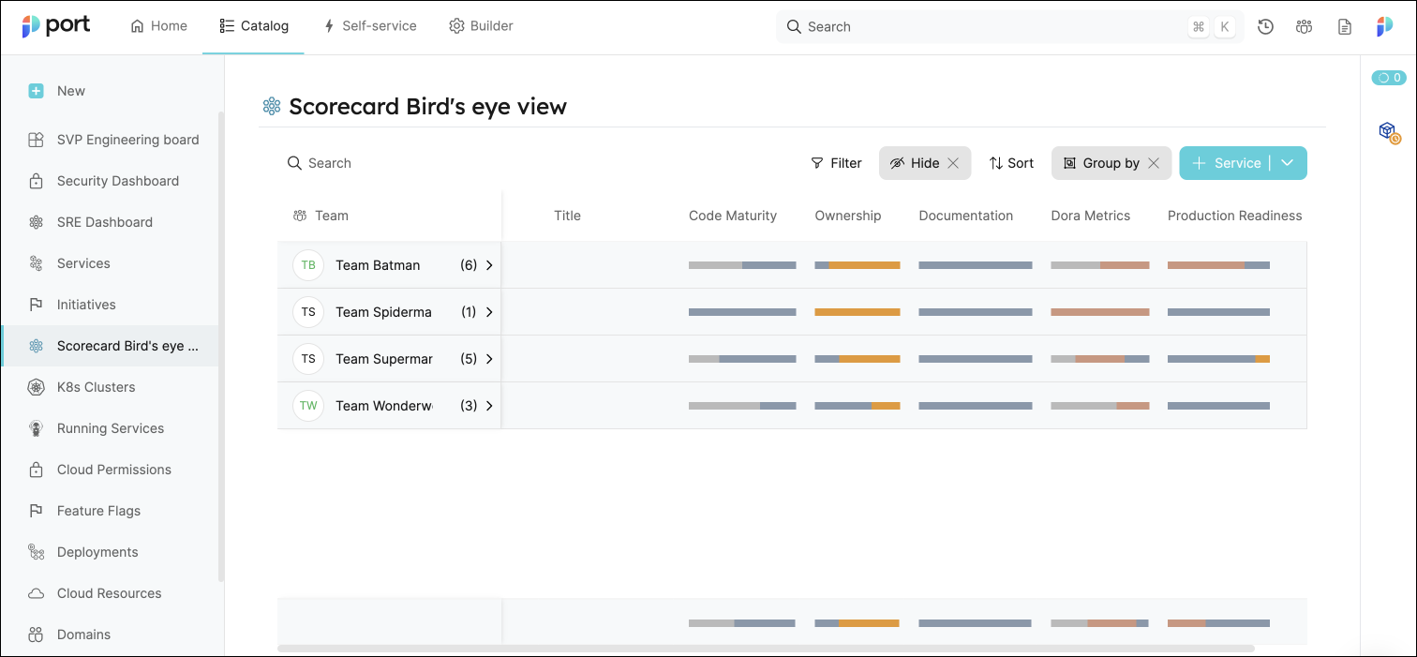Open the SRE Dashboard from the sidebar

click(105, 221)
